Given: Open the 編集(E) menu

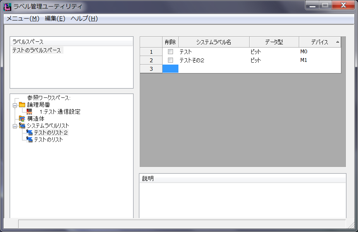Looking at the screenshot, I should pyautogui.click(x=55, y=19).
